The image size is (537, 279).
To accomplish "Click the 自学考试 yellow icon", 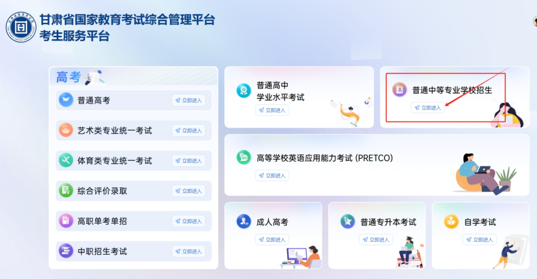I will (x=451, y=221).
